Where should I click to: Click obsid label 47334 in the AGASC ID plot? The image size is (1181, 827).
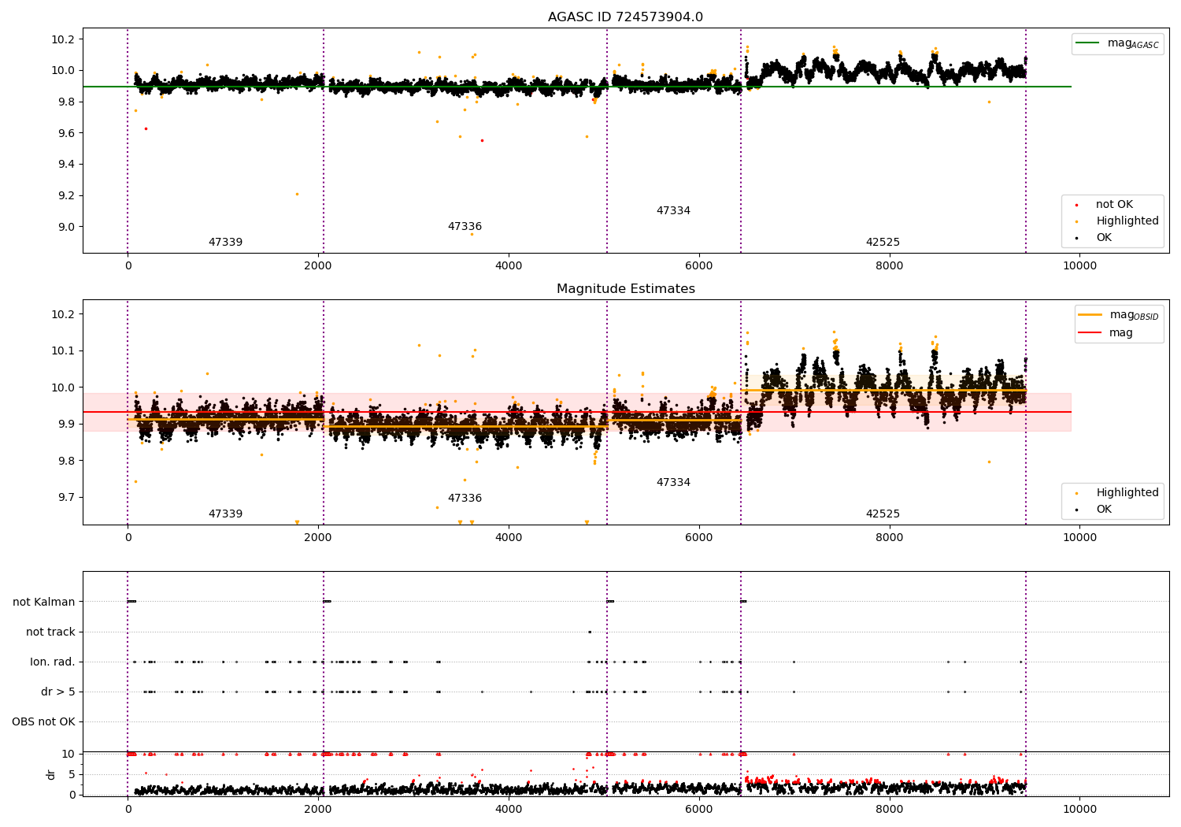673,211
